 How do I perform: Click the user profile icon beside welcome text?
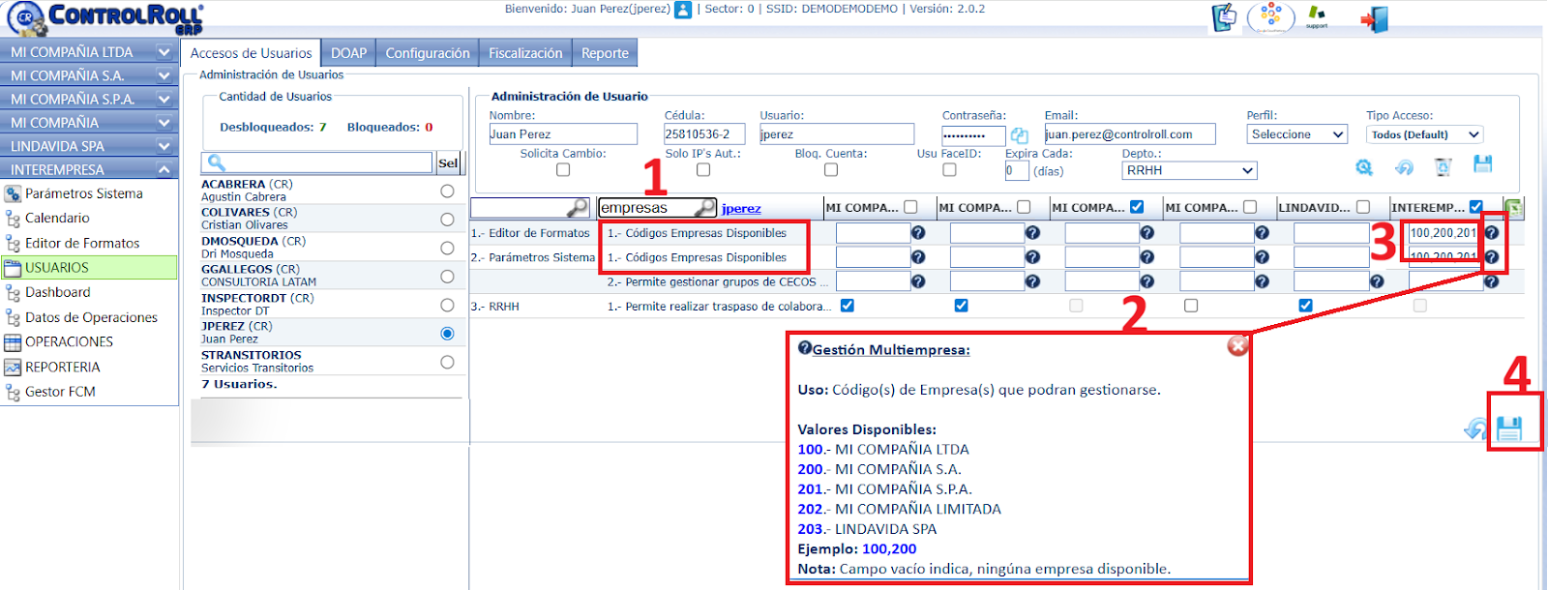(683, 10)
